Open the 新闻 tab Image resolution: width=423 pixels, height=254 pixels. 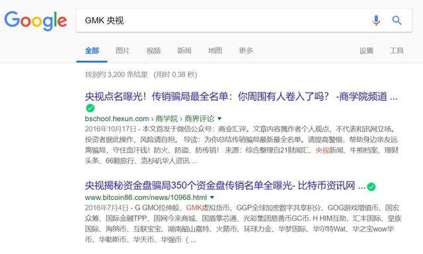click(184, 50)
